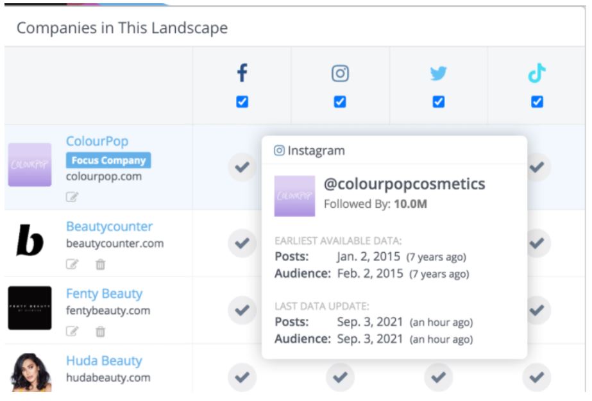Click the Twitter column icon
The image size is (592, 401).
point(439,74)
